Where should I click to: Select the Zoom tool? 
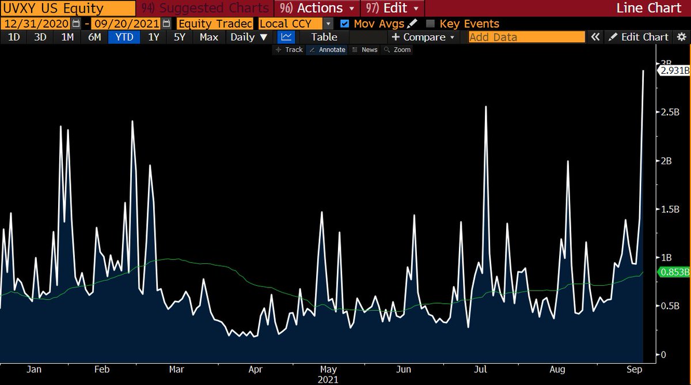tap(397, 50)
